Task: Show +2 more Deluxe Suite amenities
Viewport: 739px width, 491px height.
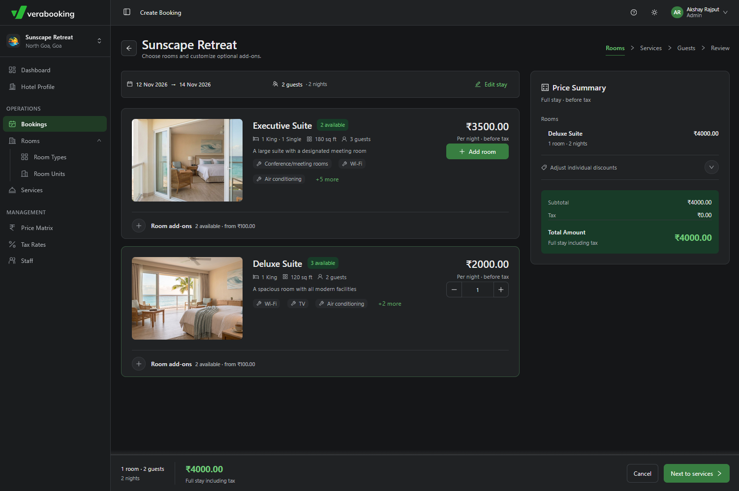Action: [x=390, y=304]
